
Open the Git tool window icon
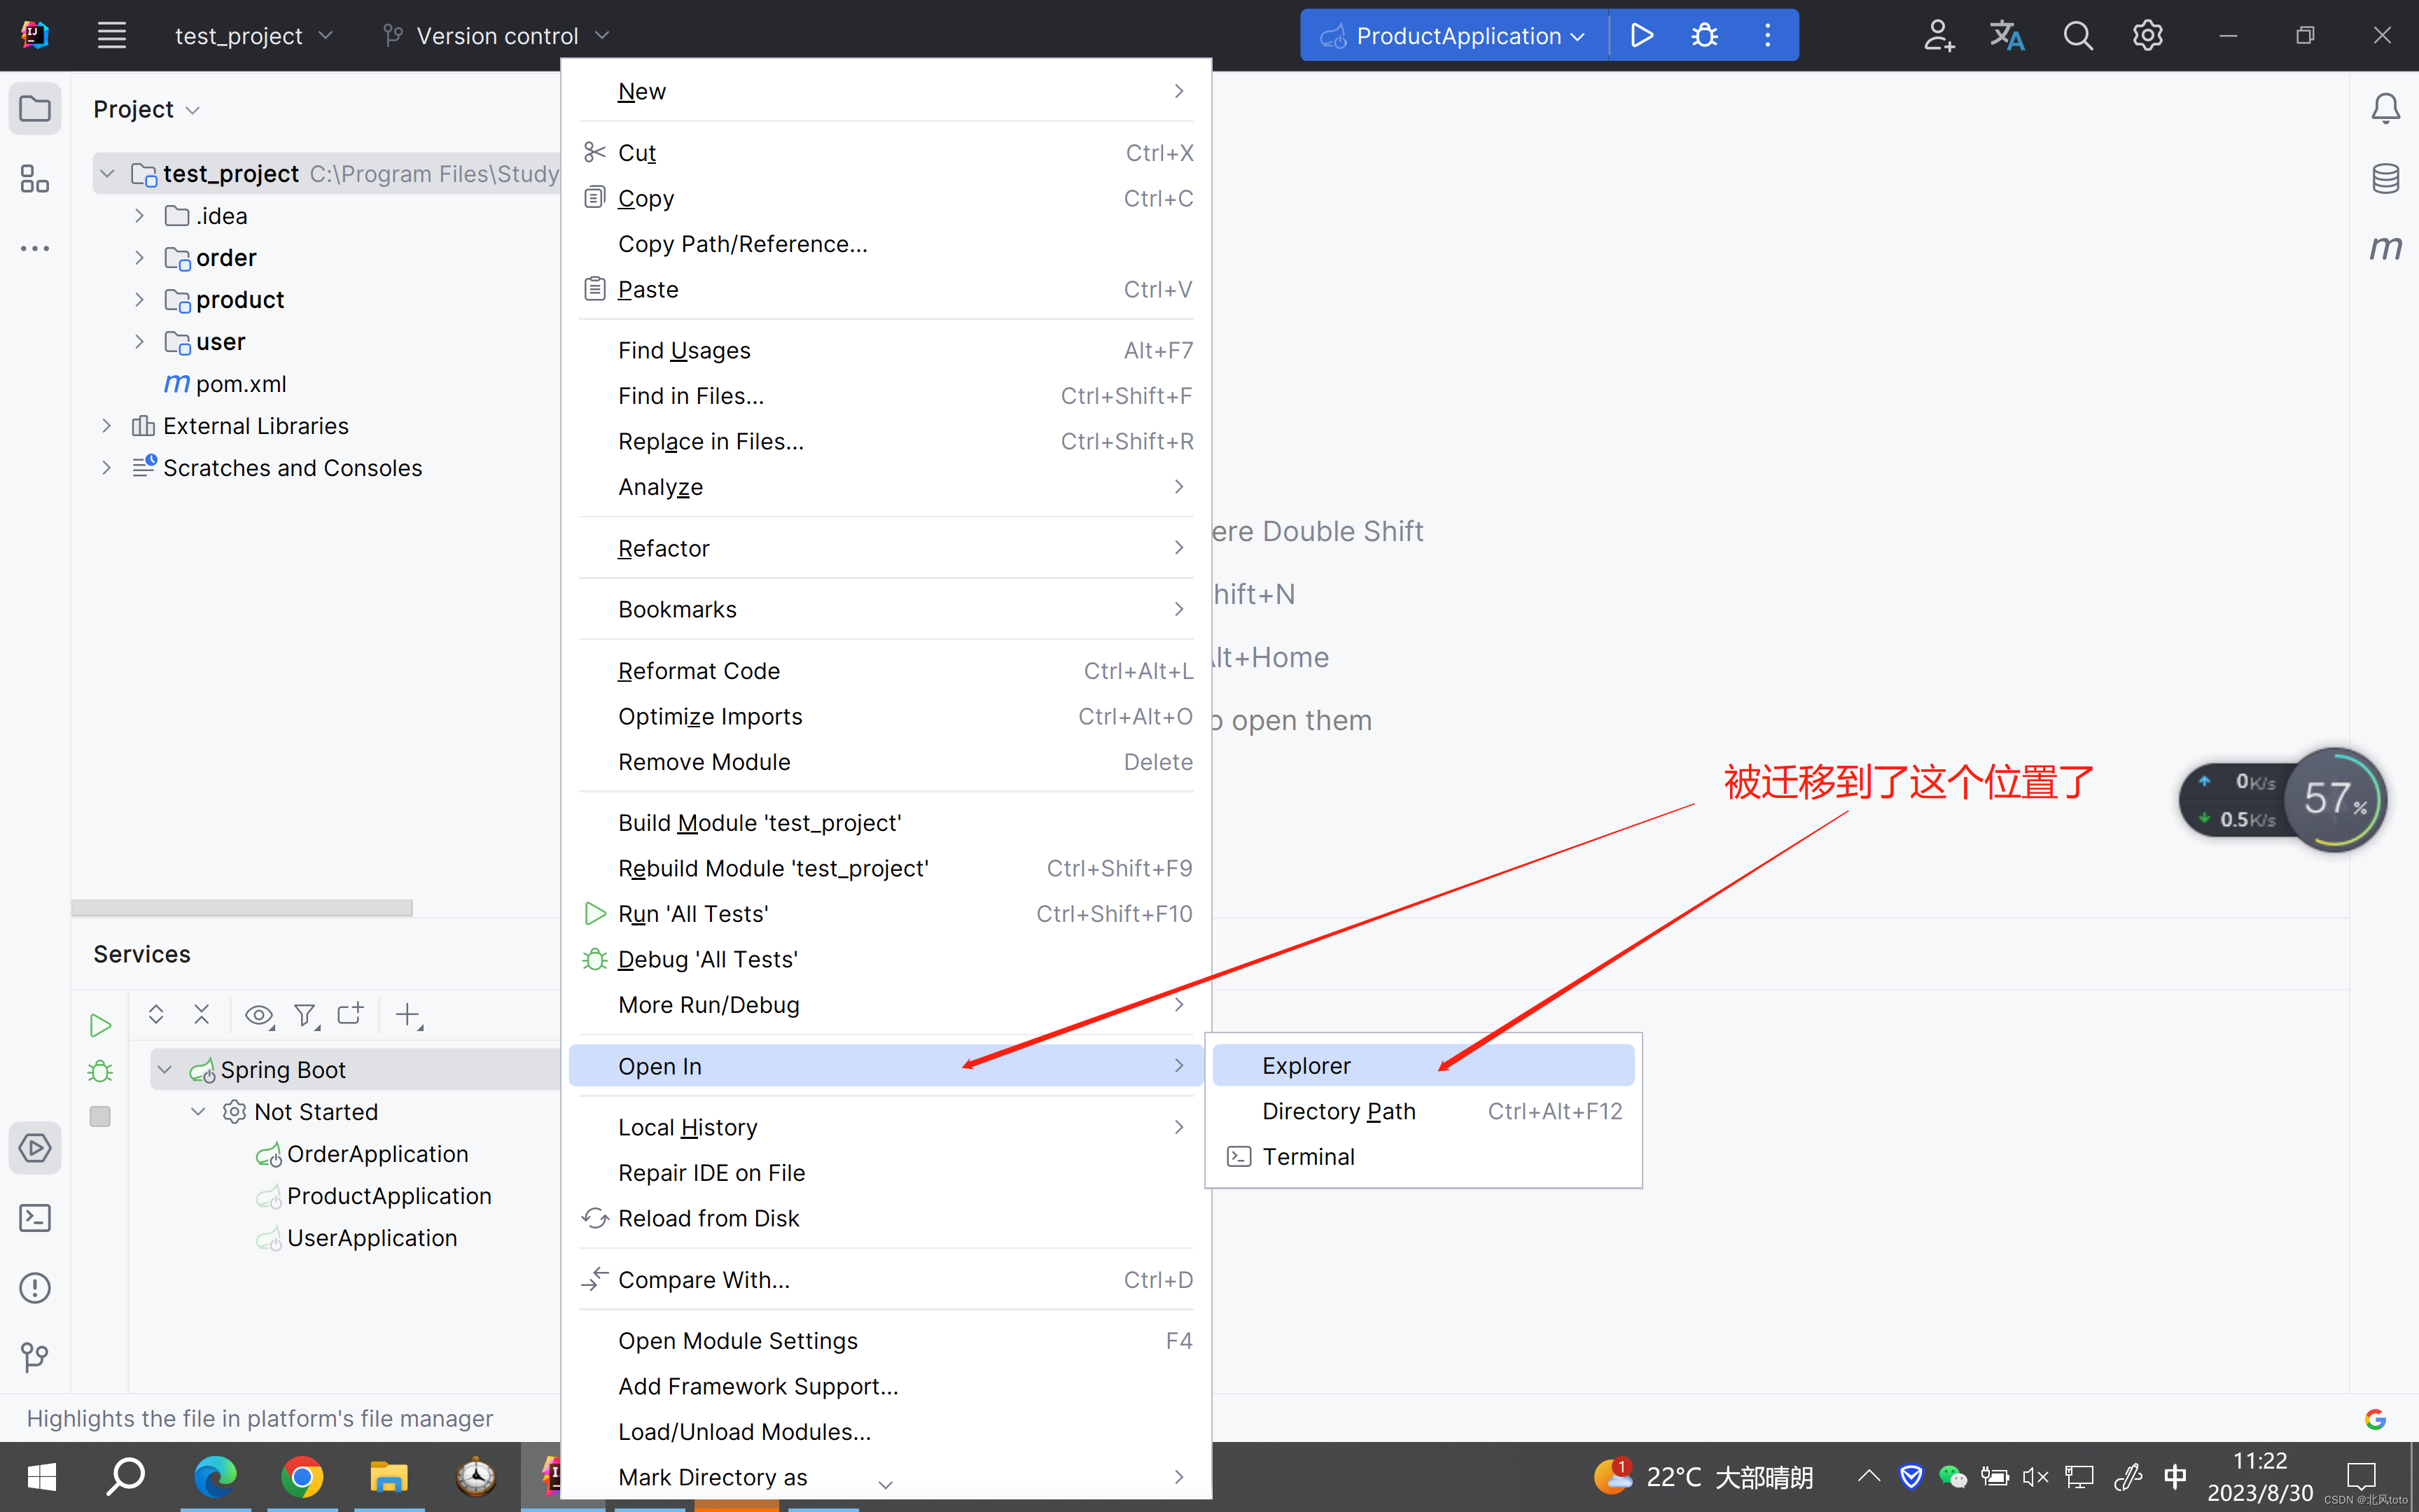click(x=35, y=1357)
